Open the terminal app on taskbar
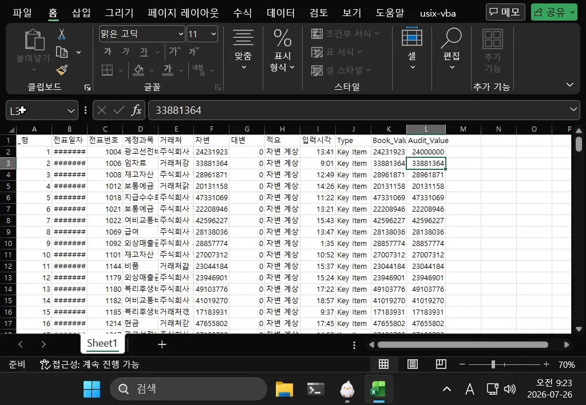Screen dimensions: 586x405 pos(315,390)
